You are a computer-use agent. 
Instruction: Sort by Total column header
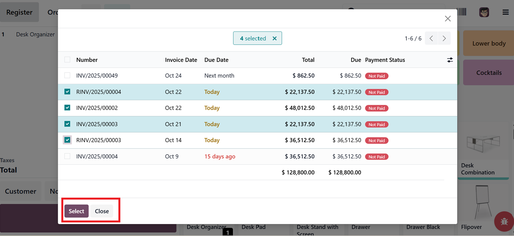(x=308, y=60)
